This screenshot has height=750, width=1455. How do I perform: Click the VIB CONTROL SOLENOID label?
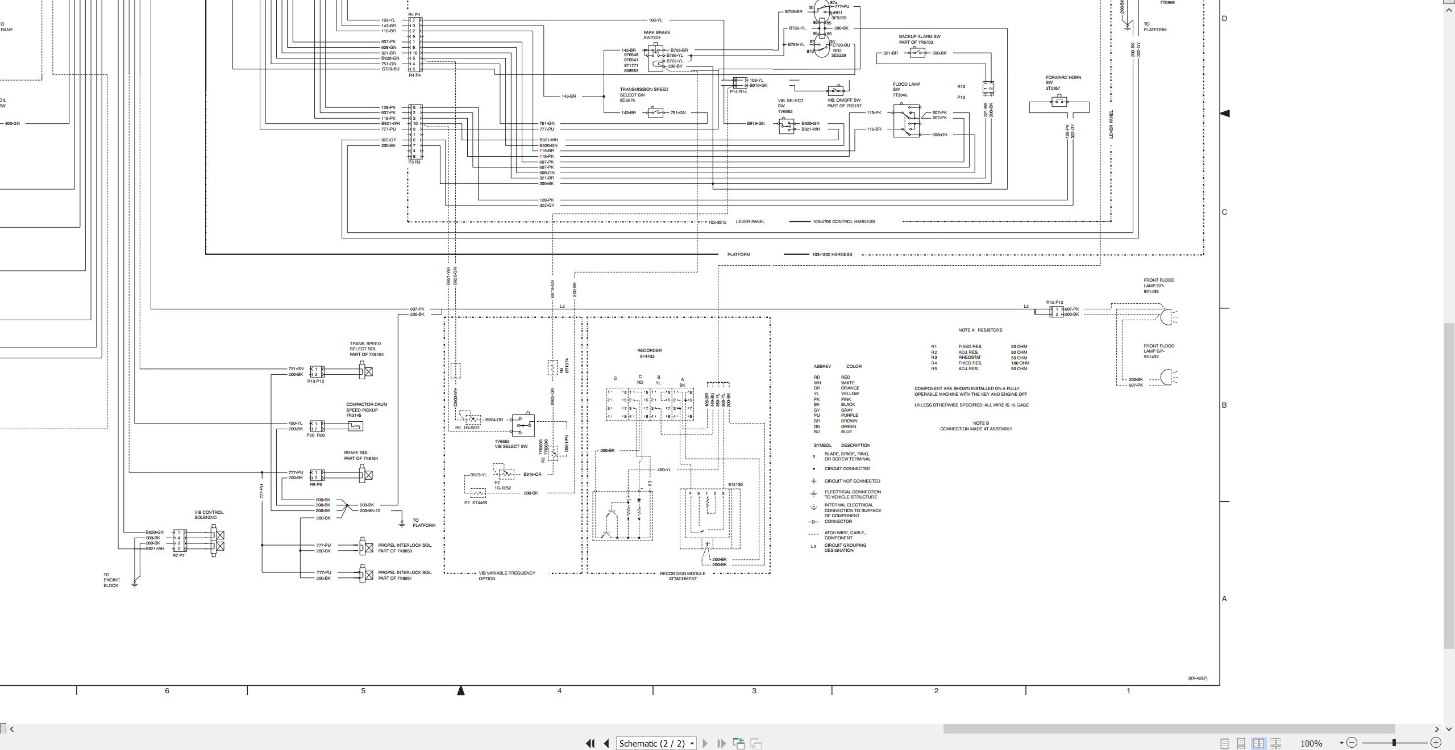(x=209, y=514)
